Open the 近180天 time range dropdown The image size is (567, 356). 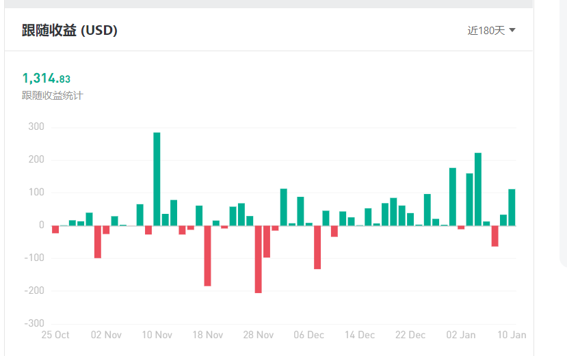click(491, 30)
